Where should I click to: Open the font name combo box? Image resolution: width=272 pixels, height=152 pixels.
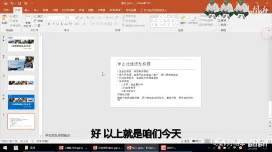click(56, 18)
